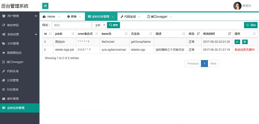
Task: Open 邮件管理 in the sidebar
Action: pyautogui.click(x=20, y=99)
